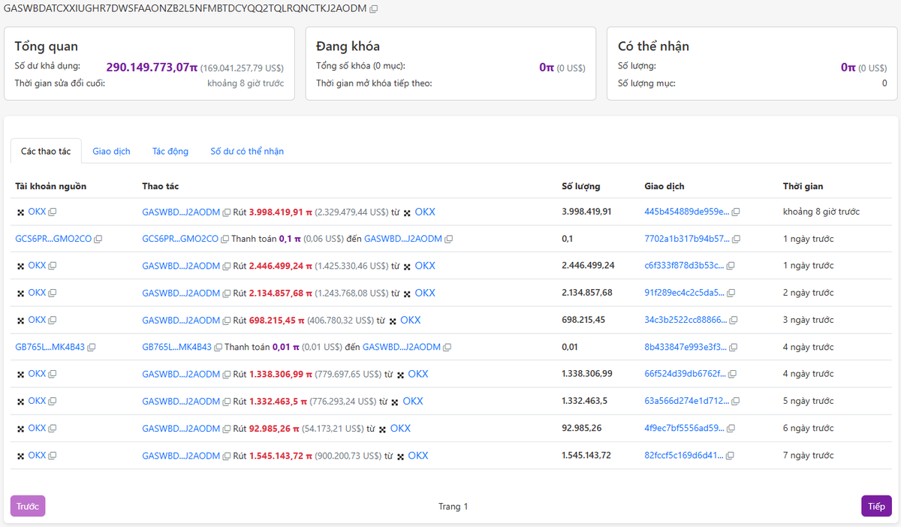Open OKX link after 'từ' in 3.998.419,91 withdrawal
This screenshot has width=901, height=527.
point(425,212)
